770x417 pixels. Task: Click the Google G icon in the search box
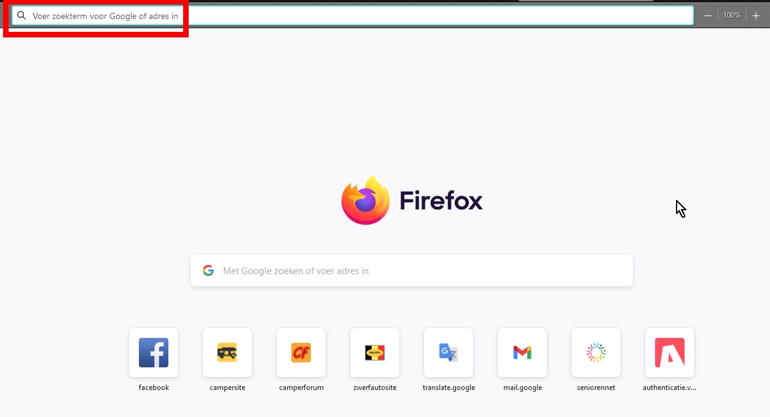pyautogui.click(x=208, y=270)
